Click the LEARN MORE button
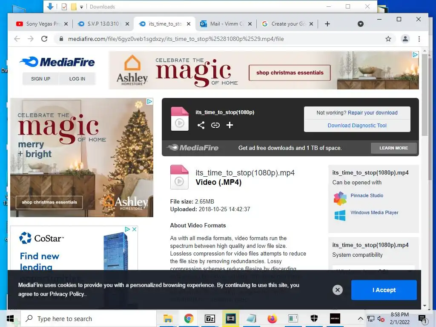 pos(394,148)
